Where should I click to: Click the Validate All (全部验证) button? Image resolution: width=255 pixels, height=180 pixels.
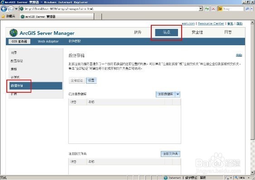77,81
